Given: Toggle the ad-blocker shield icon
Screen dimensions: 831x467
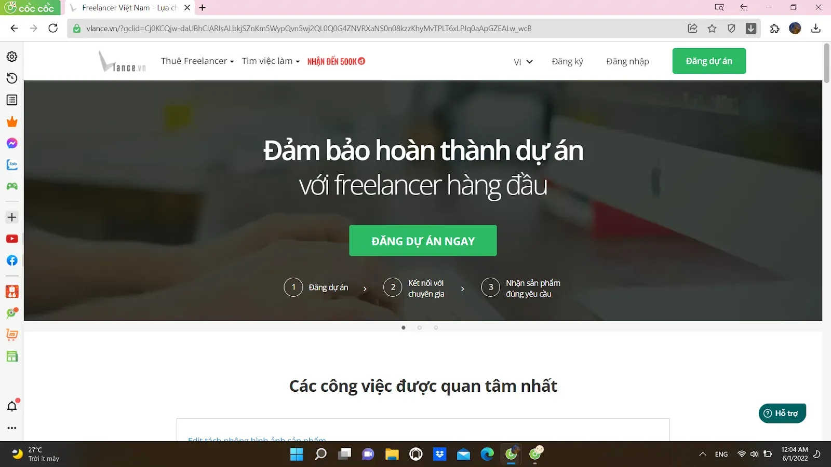Looking at the screenshot, I should [x=731, y=29].
